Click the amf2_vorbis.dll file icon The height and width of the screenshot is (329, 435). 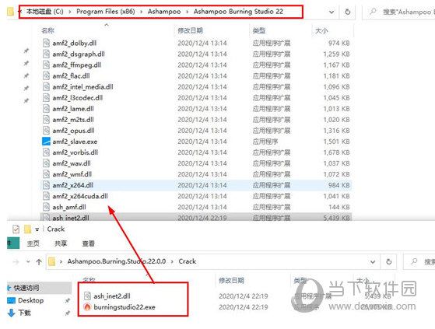coord(46,152)
